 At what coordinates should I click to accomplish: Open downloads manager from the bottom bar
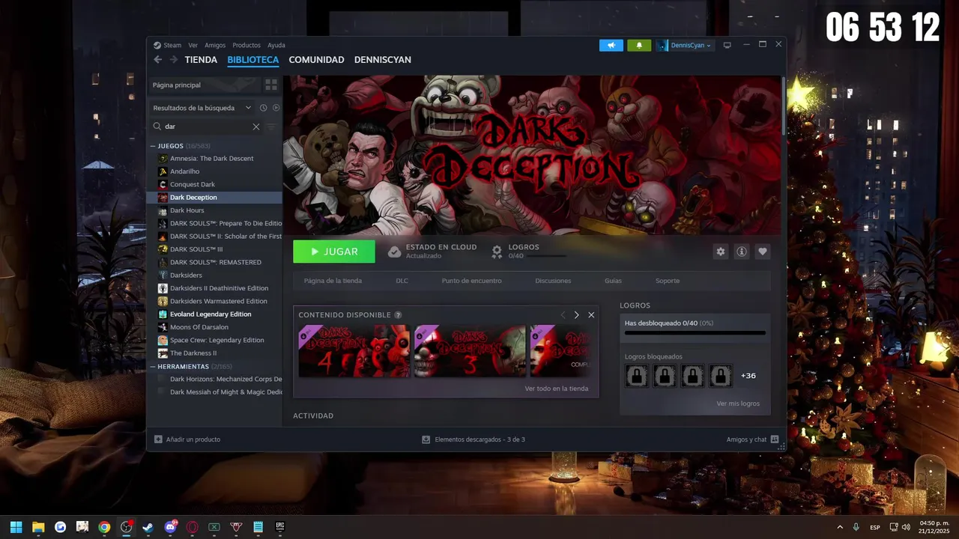(474, 439)
